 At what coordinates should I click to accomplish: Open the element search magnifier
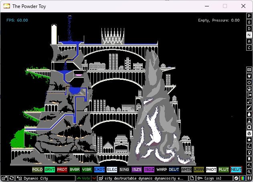click(x=249, y=172)
